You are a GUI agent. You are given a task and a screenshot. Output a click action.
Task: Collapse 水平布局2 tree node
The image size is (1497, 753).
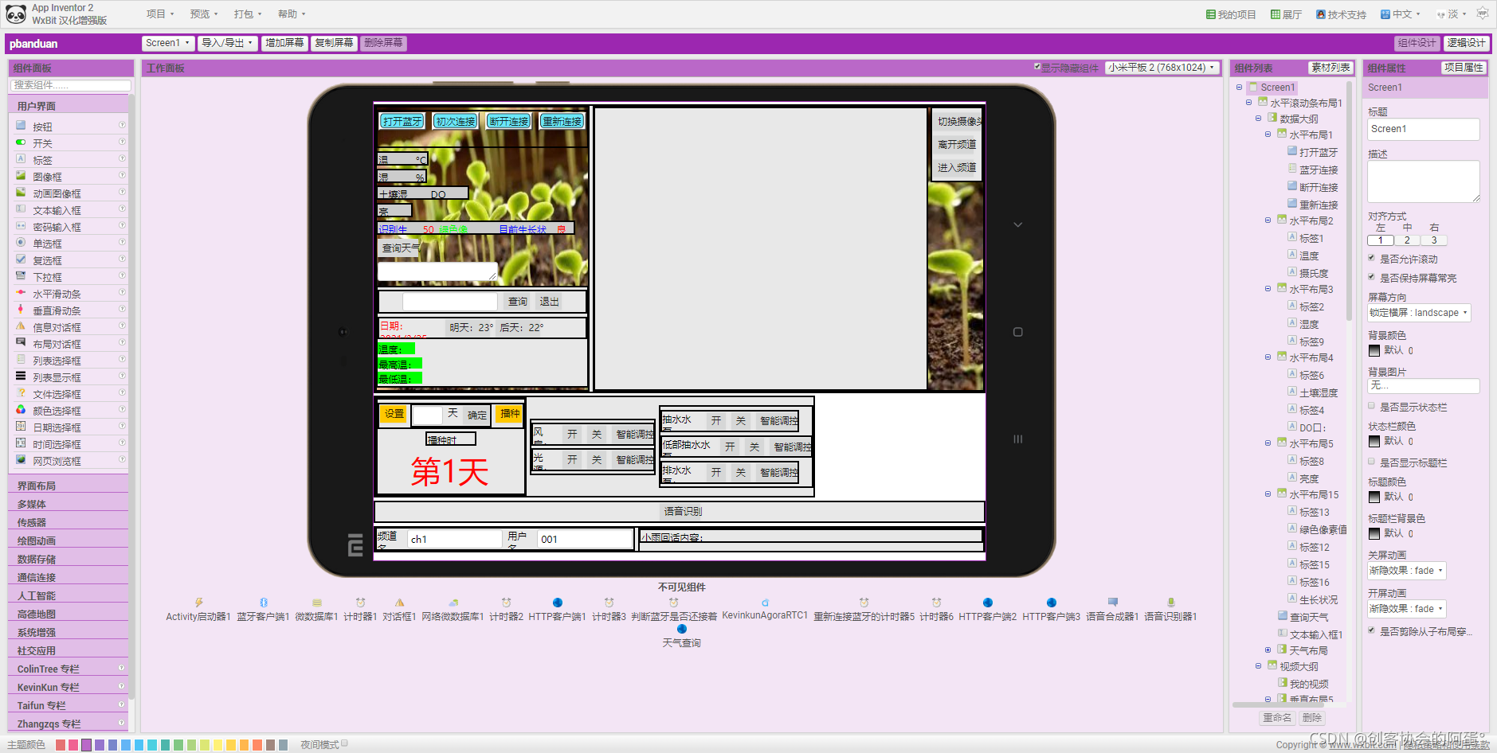coord(1268,220)
